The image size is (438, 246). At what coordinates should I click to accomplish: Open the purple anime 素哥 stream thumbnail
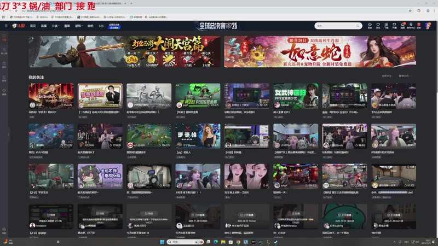coord(100,176)
